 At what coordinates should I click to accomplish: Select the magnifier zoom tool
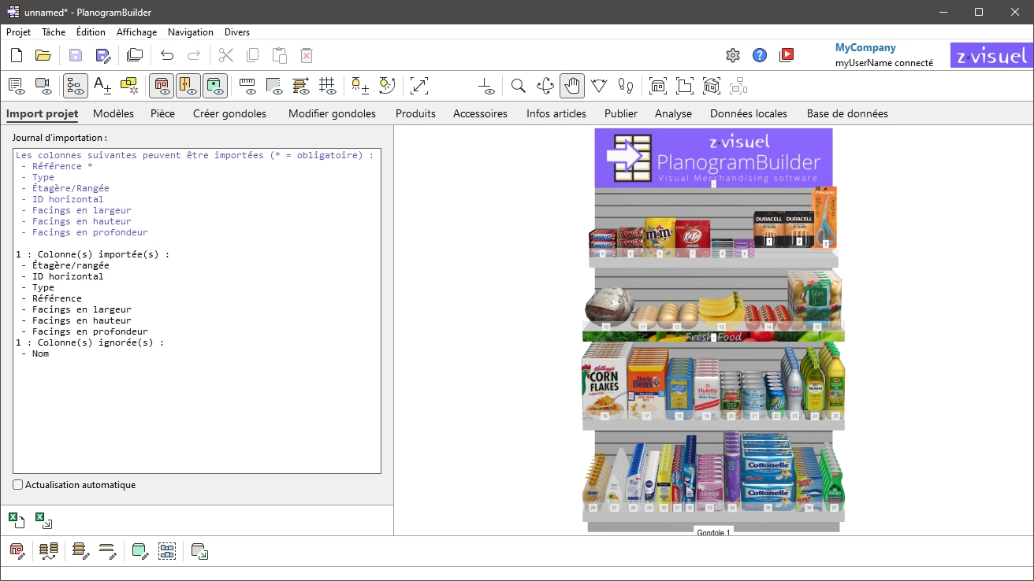click(x=519, y=86)
